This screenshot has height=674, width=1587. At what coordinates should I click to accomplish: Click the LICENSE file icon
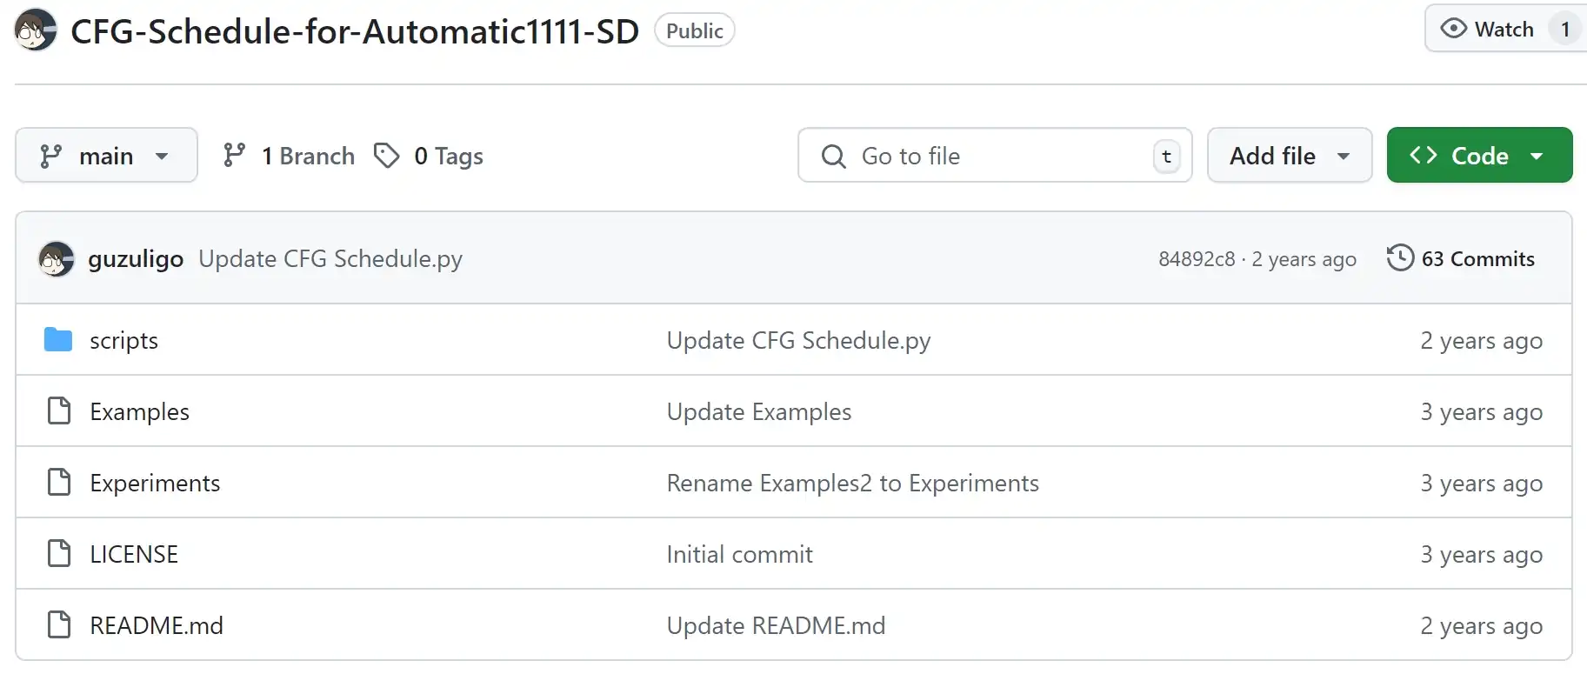pos(58,553)
